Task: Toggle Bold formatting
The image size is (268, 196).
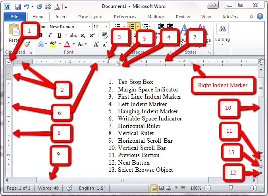Action: click(x=40, y=35)
